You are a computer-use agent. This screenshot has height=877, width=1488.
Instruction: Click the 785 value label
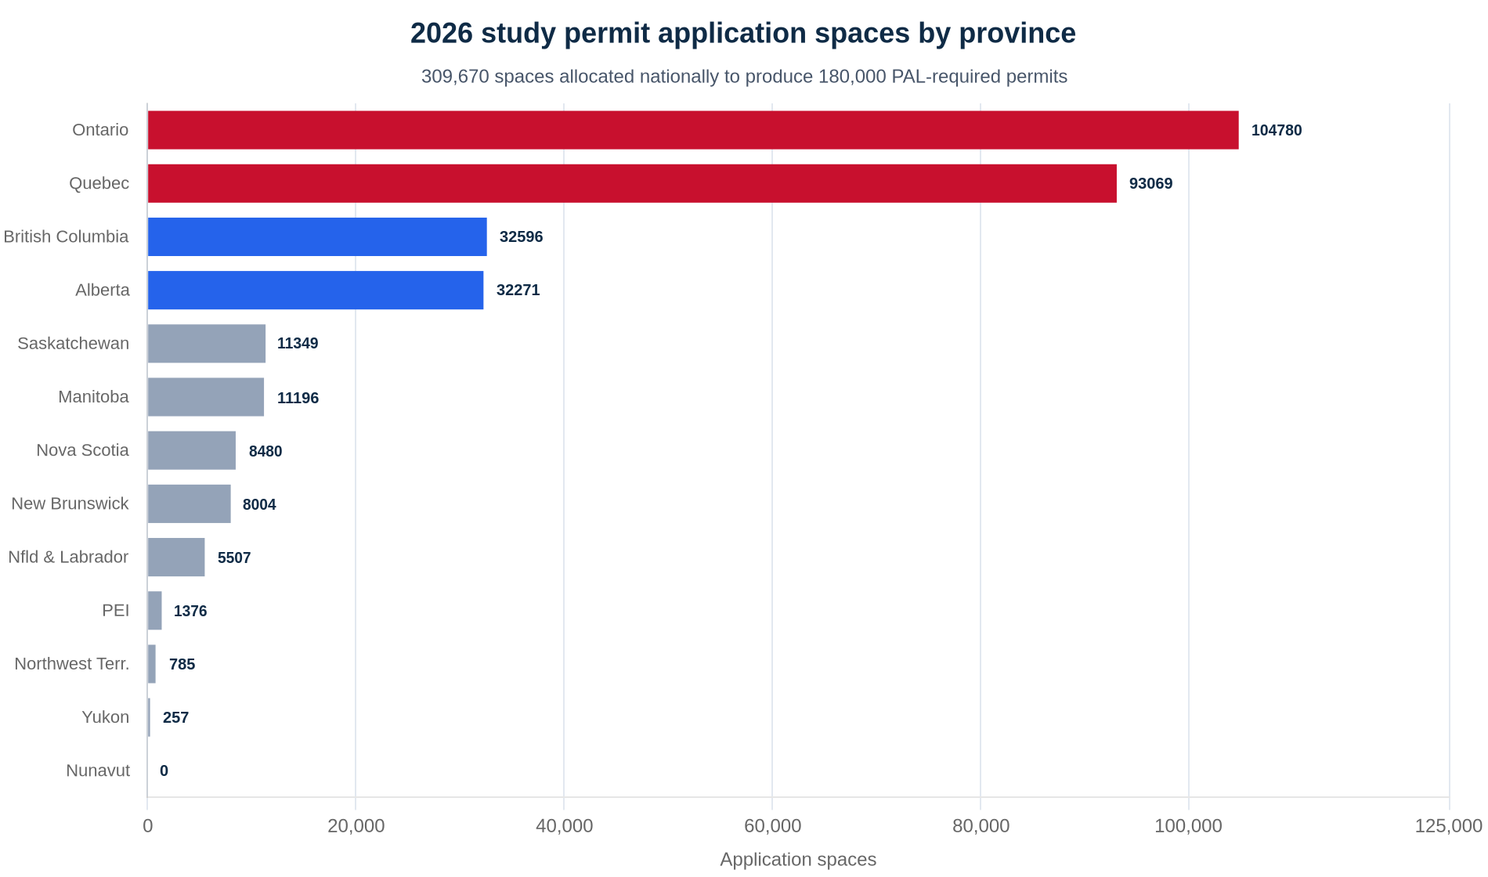pos(182,665)
